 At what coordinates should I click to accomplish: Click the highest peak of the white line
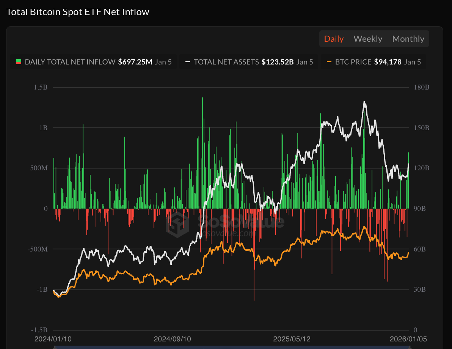tap(364, 102)
